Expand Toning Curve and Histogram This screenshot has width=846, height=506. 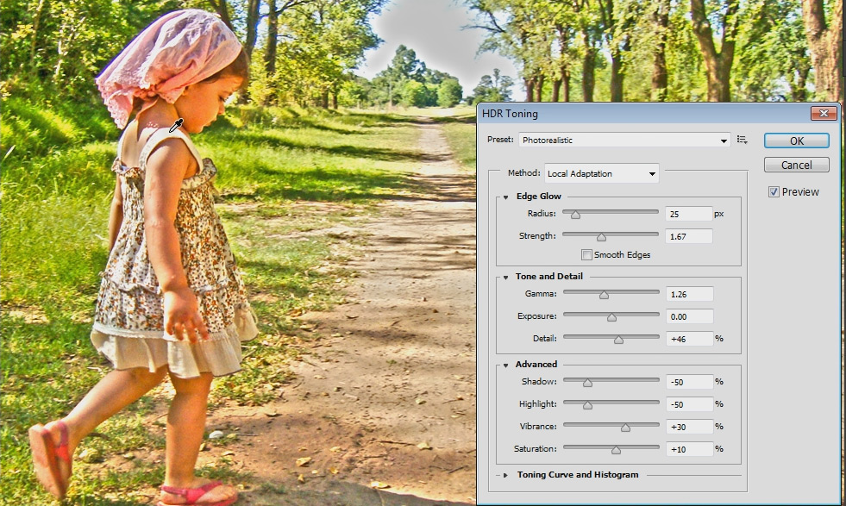coord(504,474)
